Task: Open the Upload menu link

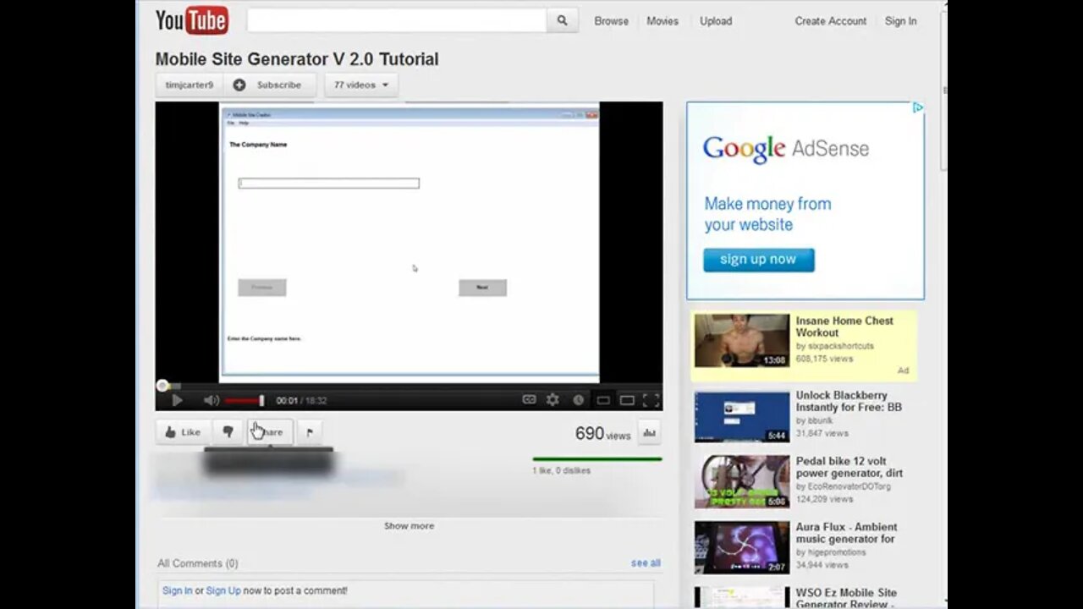Action: coord(716,21)
